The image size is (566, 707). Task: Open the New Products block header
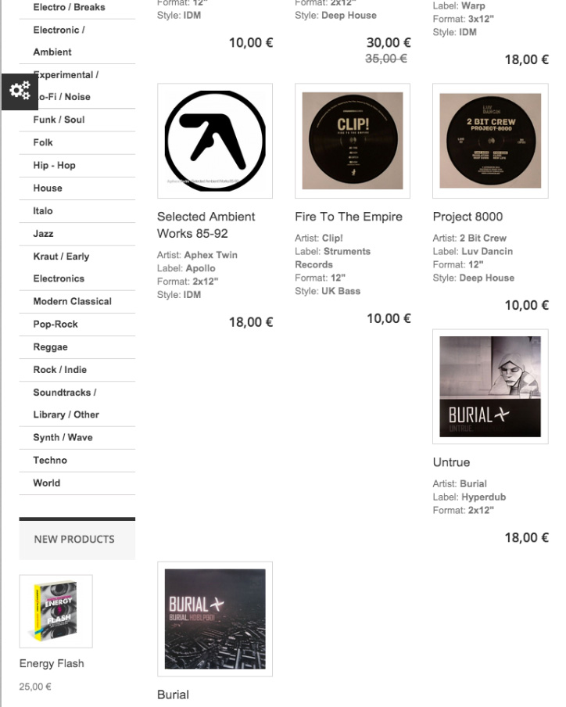[x=77, y=539]
